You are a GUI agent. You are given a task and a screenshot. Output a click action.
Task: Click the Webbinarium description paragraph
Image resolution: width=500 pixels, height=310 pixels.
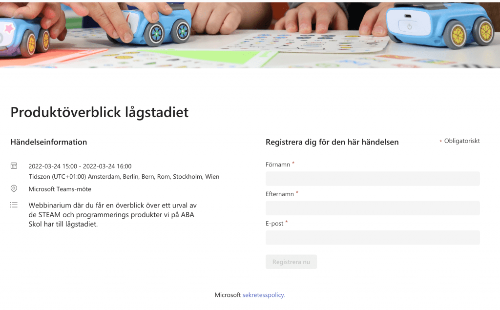click(112, 215)
